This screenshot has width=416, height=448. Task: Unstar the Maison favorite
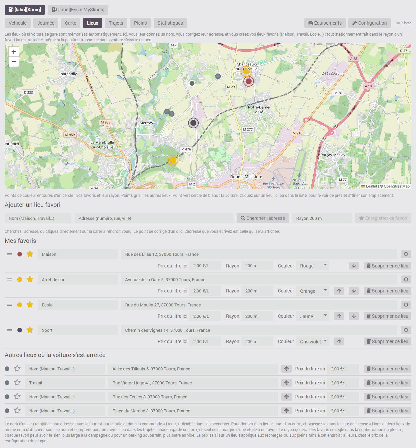[30, 254]
